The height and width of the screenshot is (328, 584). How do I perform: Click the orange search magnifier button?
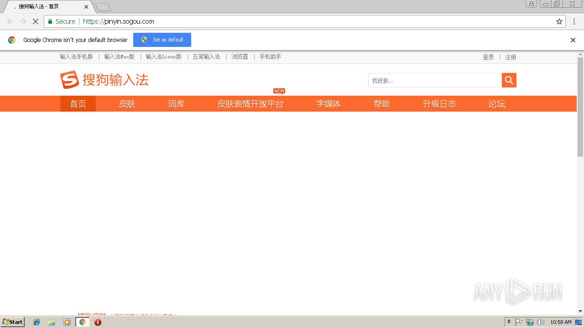pyautogui.click(x=509, y=80)
